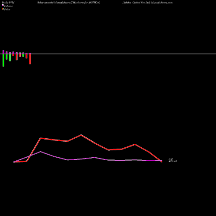Click the 427.45 price value label
The width and height of the screenshot is (216, 216).
[x=173, y=161]
